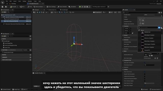The width and height of the screenshot is (163, 91).
Task: Open the debug object selector dropdown
Action: click(x=99, y=7)
